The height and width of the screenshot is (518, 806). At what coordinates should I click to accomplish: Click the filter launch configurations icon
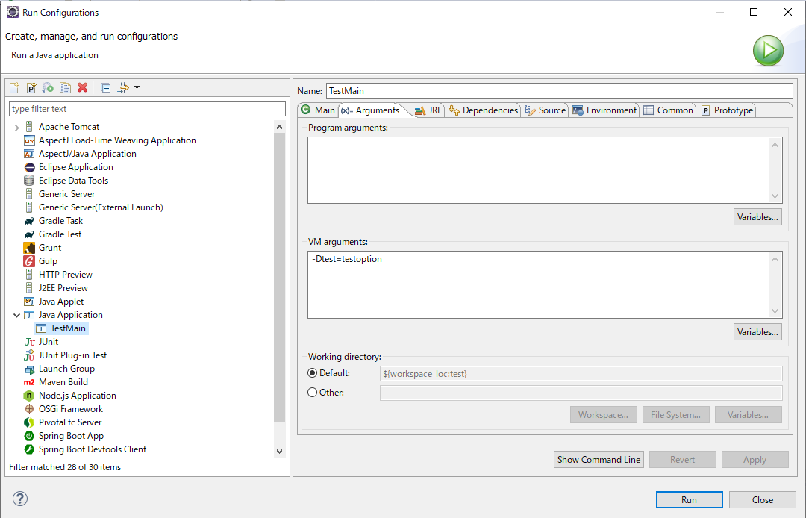123,88
